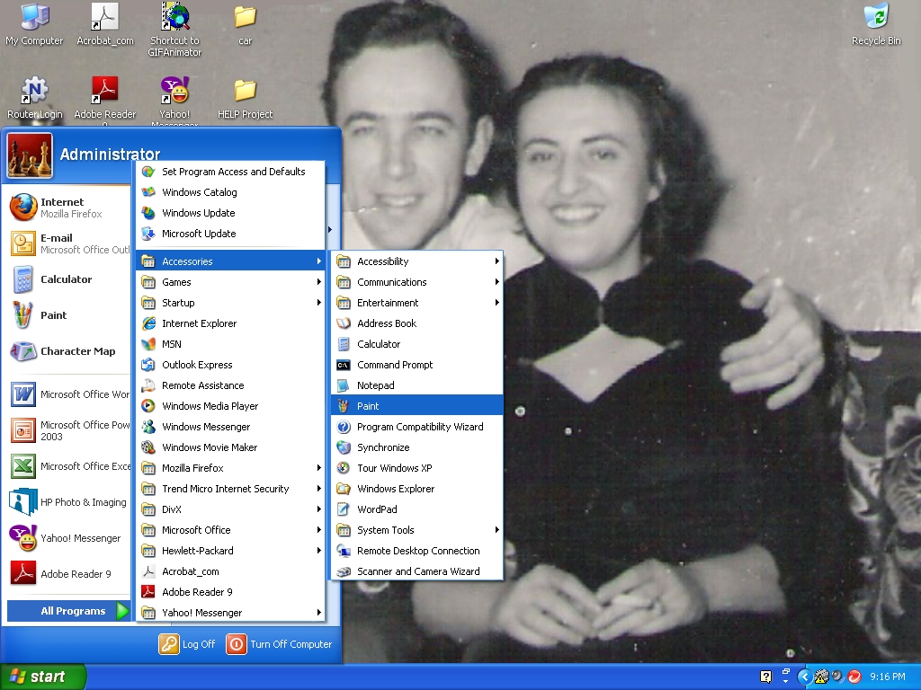921x690 pixels.
Task: Expand the DivX program folder
Action: [231, 509]
